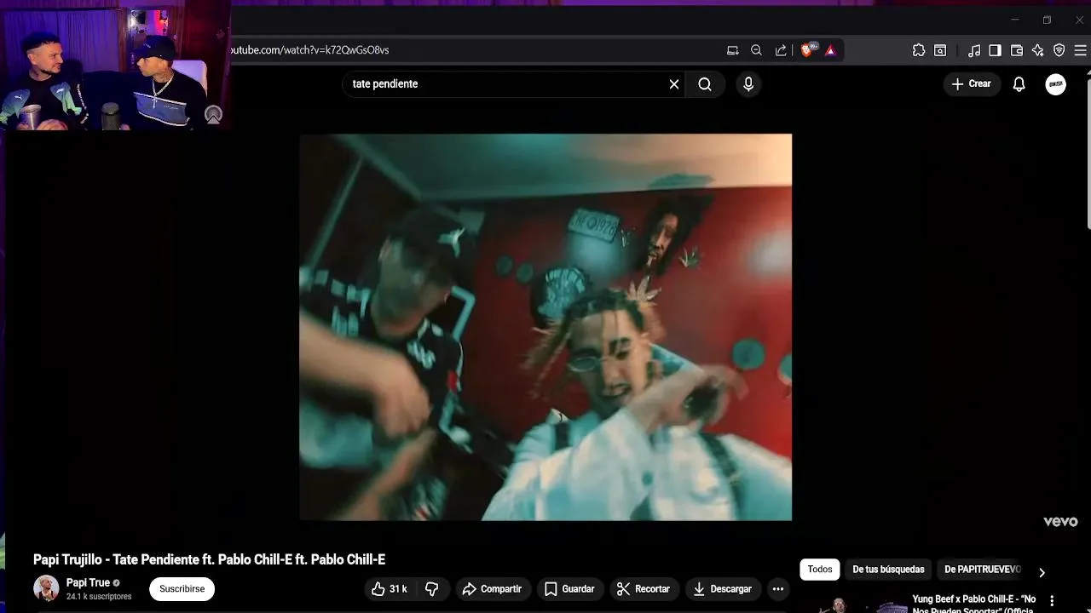This screenshot has width=1091, height=613.
Task: Show more filter chips with arrow
Action: tap(1042, 572)
